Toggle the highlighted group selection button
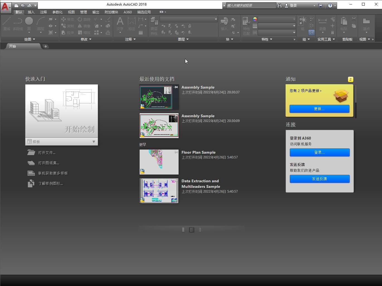Screen dimensions: 382x286 click(312, 33)
